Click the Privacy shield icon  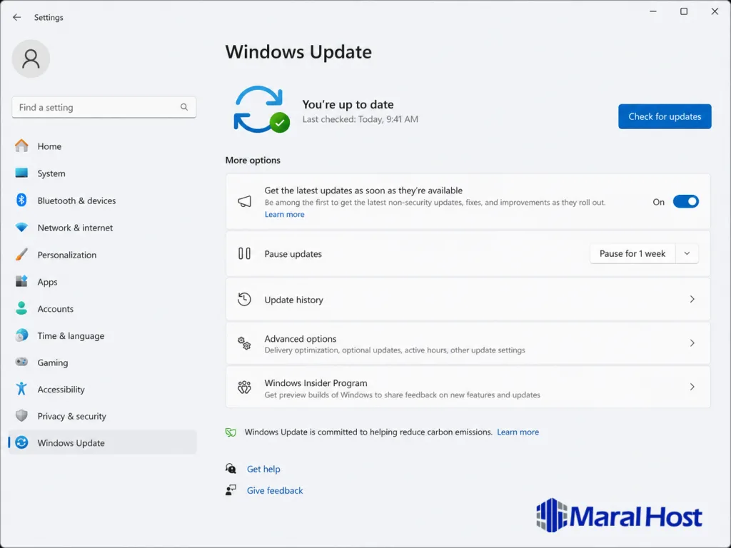coord(21,416)
